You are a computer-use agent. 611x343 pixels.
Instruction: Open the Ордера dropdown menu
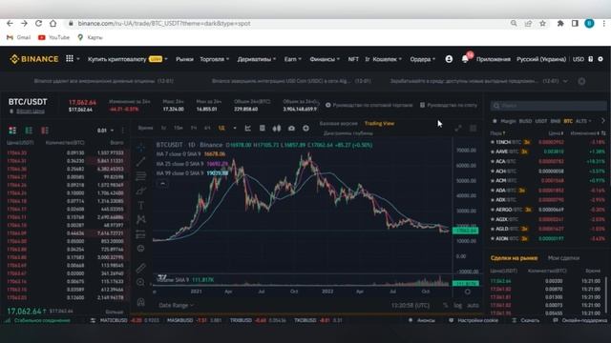422,59
